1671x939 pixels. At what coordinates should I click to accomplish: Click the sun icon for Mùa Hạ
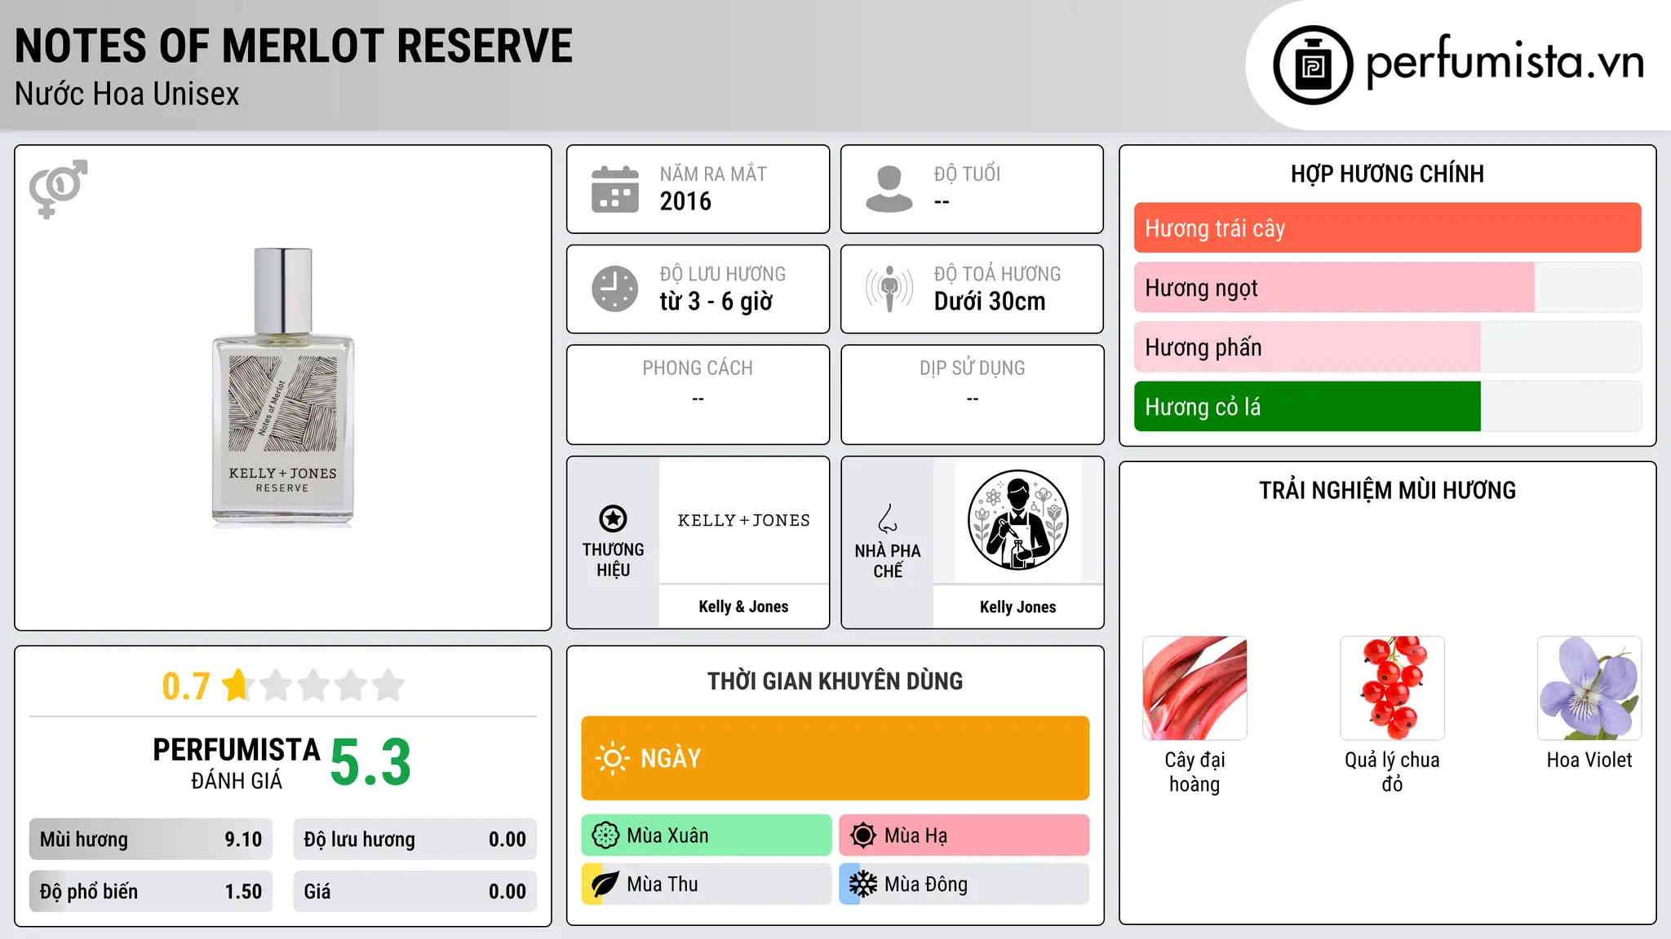[x=862, y=835]
